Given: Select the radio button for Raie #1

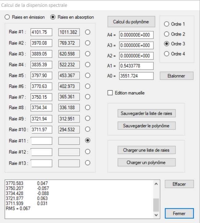Looking at the screenshot, I should tap(88, 32).
